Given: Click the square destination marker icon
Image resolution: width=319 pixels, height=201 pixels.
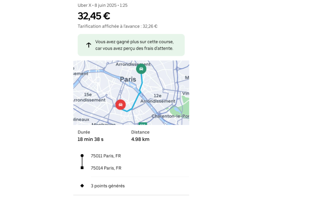Looking at the screenshot, I should (x=82, y=167).
